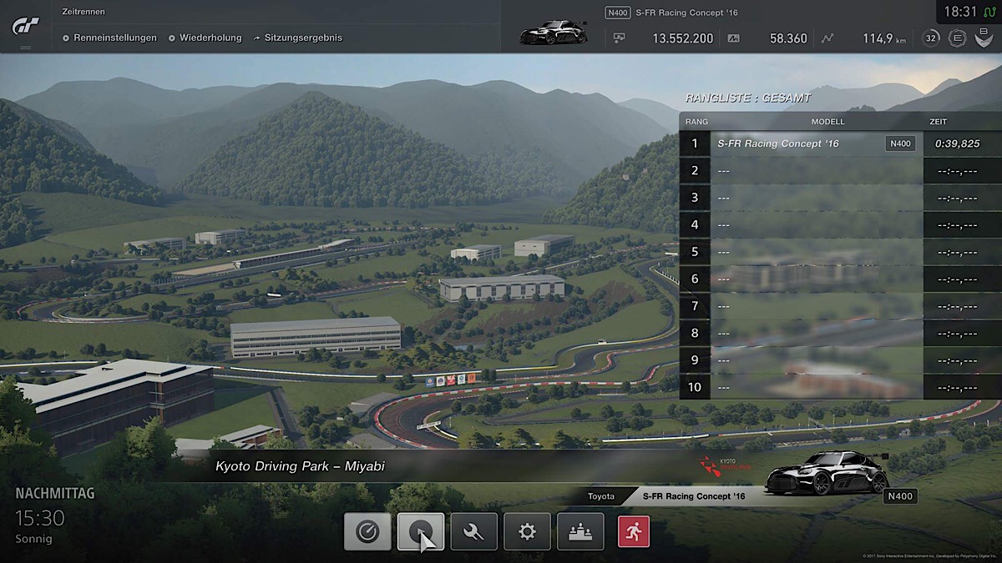Click 'Kyoto Driving Park – Miyabi' track name
1002x563 pixels.
tap(300, 466)
